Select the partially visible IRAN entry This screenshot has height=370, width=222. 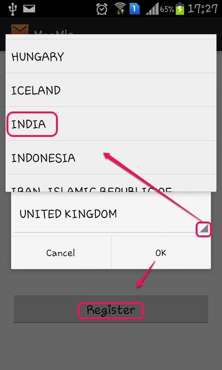tap(111, 183)
